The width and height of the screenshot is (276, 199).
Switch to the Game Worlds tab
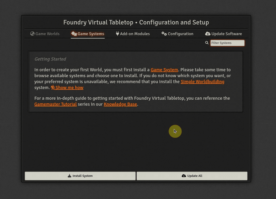click(45, 34)
